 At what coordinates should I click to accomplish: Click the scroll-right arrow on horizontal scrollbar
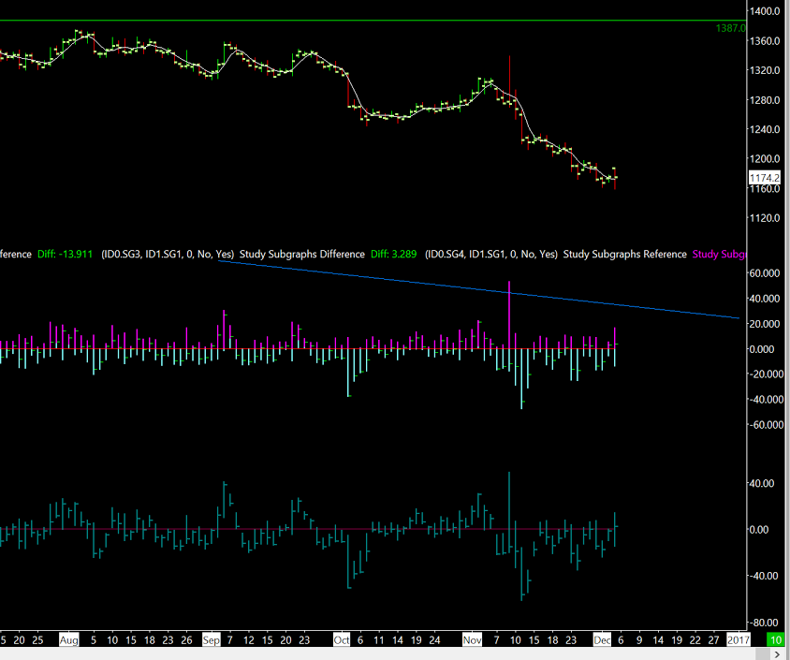click(x=777, y=654)
